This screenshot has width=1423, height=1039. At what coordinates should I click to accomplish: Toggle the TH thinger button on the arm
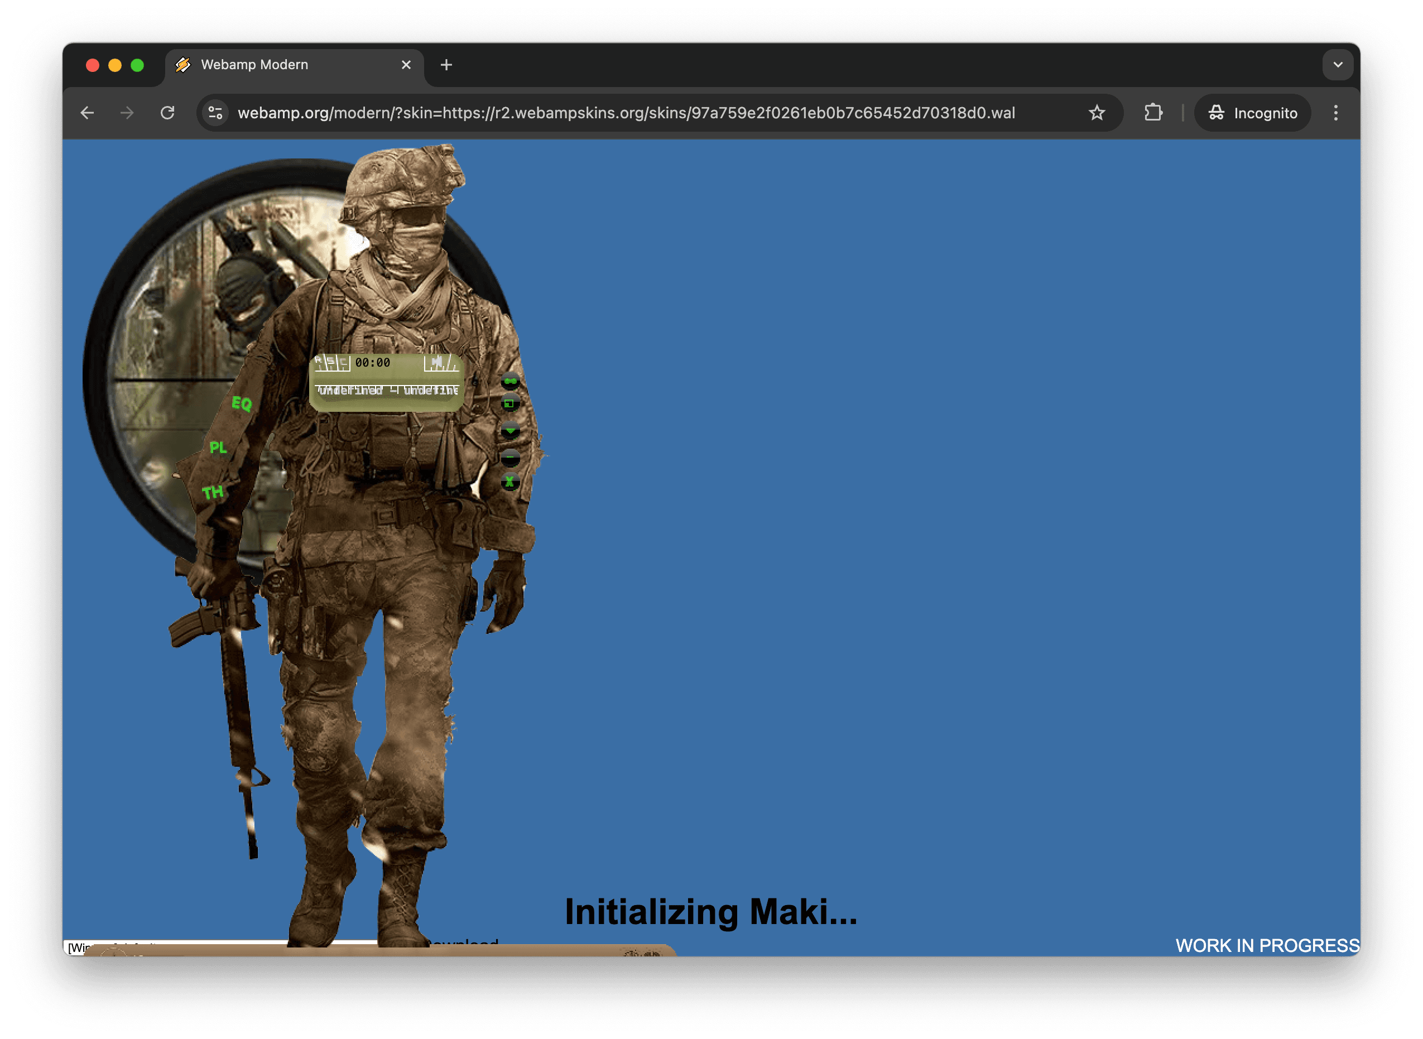coord(213,493)
